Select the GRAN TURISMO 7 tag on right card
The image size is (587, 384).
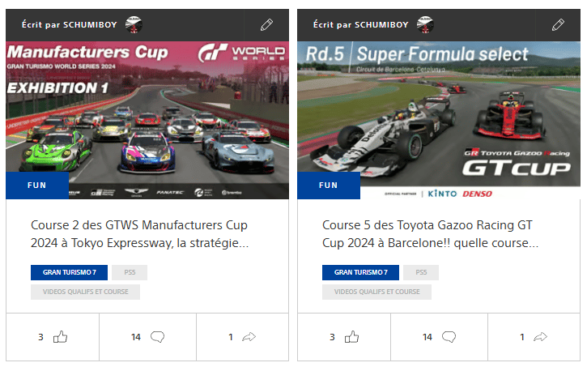click(360, 272)
